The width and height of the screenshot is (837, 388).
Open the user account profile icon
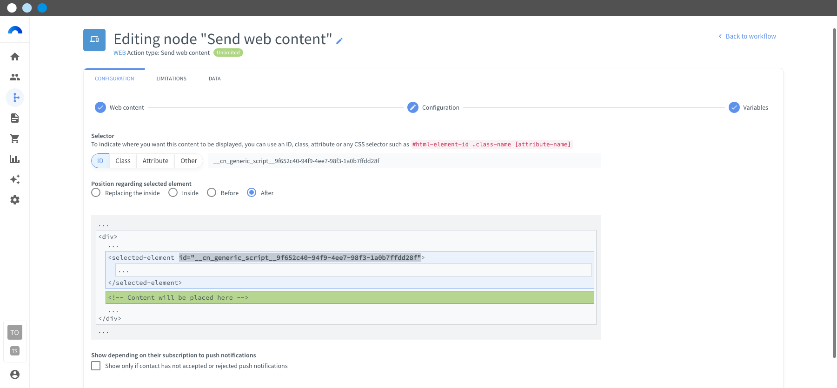click(15, 375)
